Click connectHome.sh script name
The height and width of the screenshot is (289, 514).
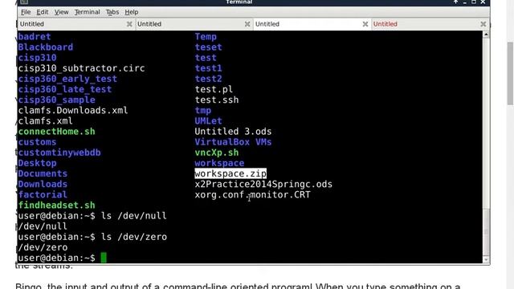coord(57,132)
